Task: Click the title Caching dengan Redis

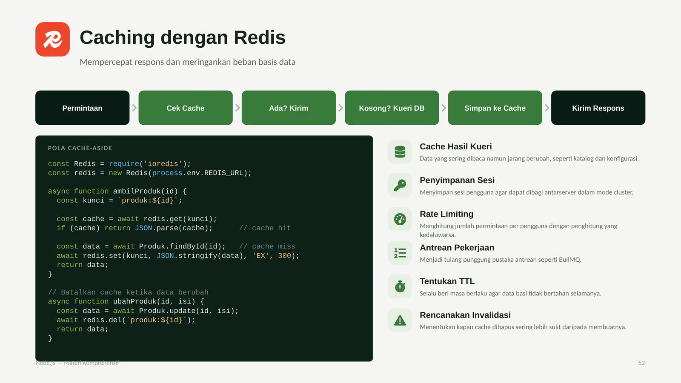Action: [183, 37]
